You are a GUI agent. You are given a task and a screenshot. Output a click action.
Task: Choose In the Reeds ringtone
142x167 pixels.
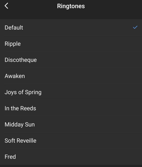pos(71,108)
